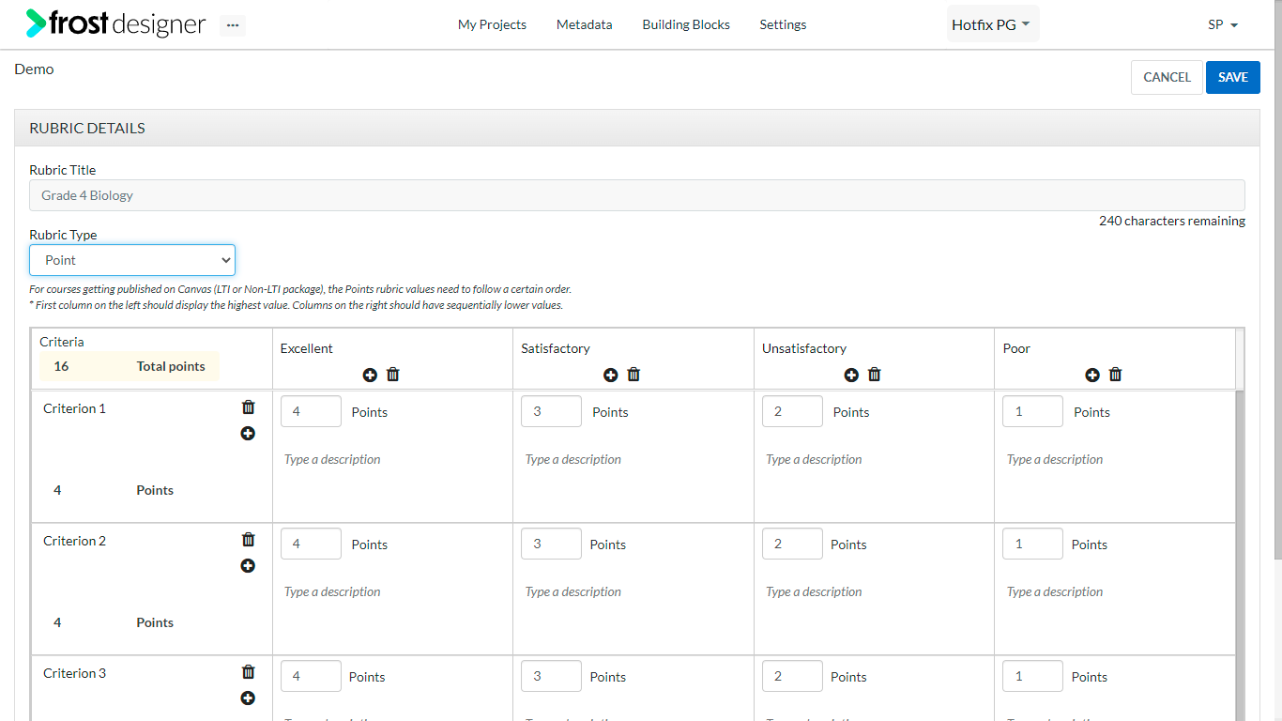Add a row below Criterion 3

click(248, 698)
